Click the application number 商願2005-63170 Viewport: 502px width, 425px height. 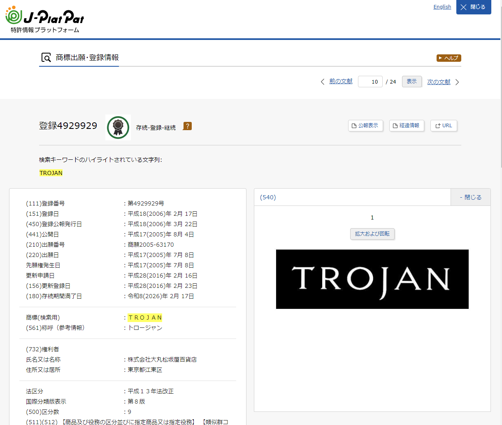[x=151, y=245]
